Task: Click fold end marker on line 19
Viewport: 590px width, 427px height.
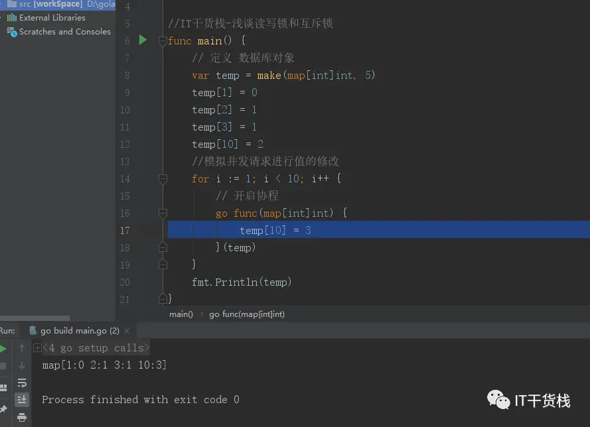Action: tap(163, 265)
